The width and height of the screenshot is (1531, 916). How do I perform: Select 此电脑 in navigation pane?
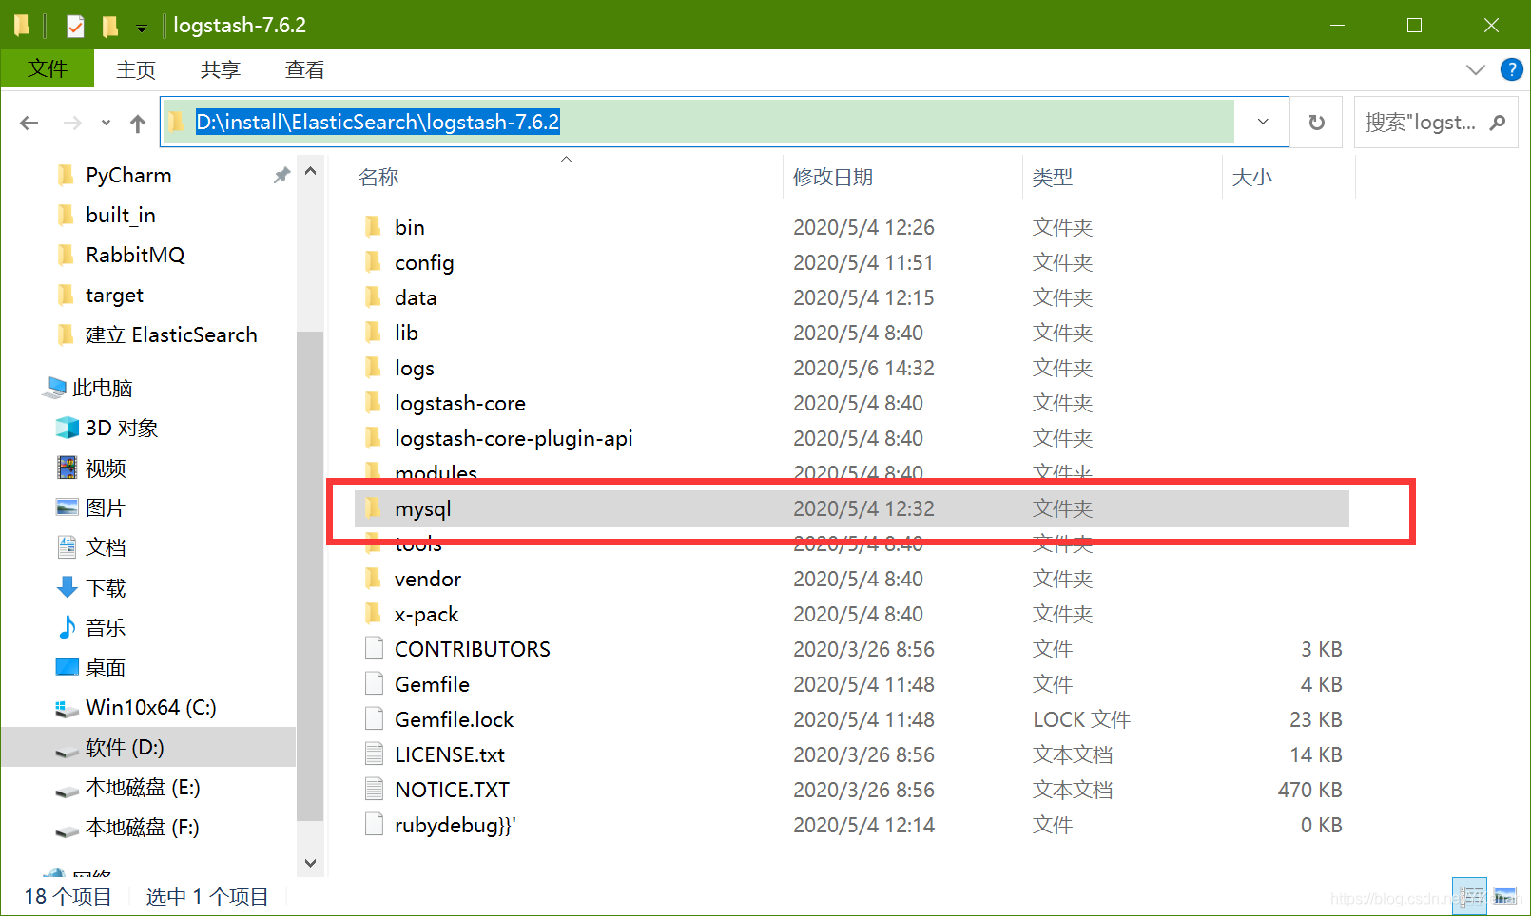(103, 388)
